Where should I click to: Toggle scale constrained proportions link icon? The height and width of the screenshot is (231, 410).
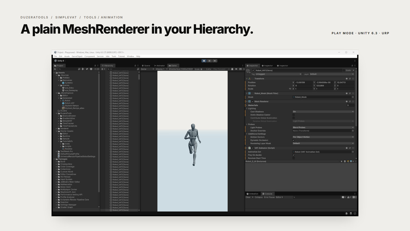290,89
